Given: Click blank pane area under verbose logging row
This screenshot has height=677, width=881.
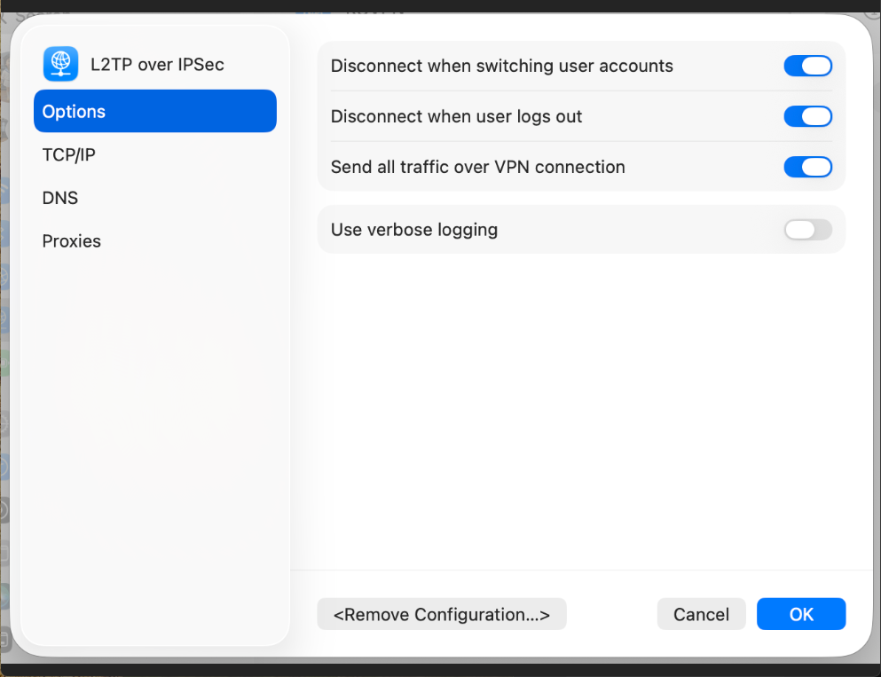Looking at the screenshot, I should pos(581,399).
